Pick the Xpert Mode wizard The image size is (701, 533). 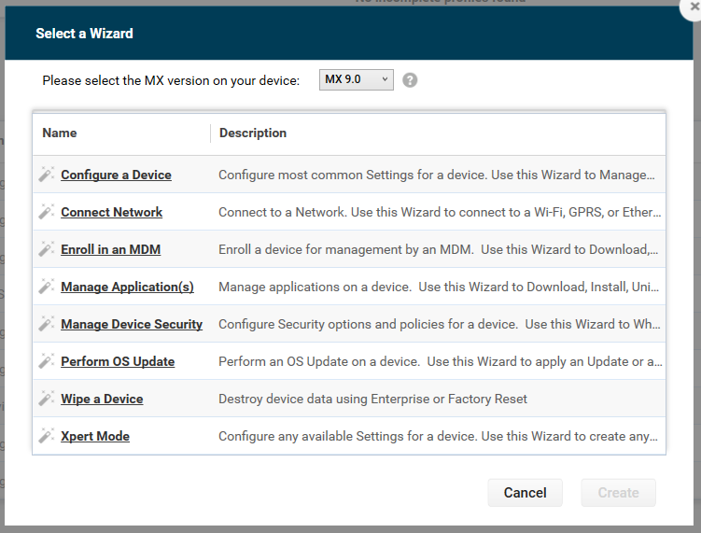(x=95, y=436)
